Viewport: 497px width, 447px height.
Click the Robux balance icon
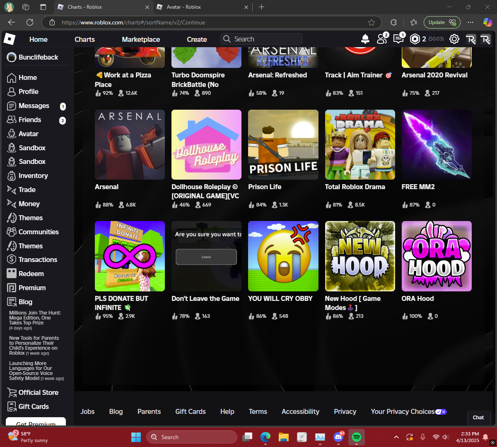point(415,39)
